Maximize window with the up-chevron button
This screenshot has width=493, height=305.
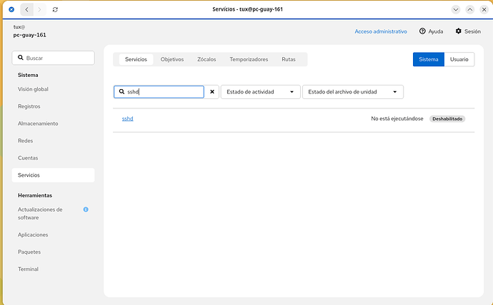pos(469,9)
